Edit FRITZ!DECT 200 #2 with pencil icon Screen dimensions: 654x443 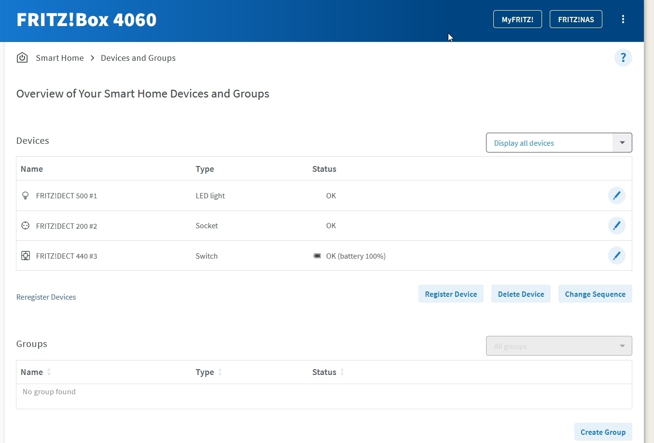click(617, 225)
